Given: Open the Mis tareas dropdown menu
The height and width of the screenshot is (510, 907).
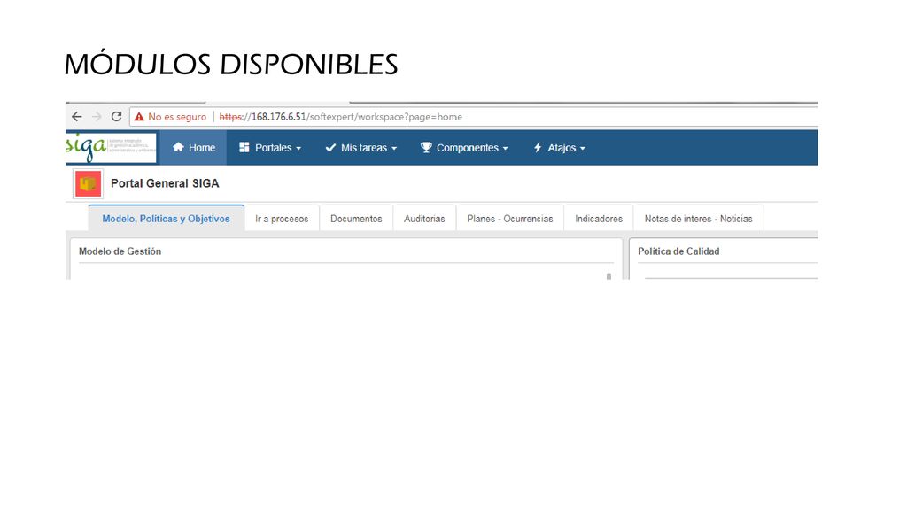Looking at the screenshot, I should click(361, 148).
